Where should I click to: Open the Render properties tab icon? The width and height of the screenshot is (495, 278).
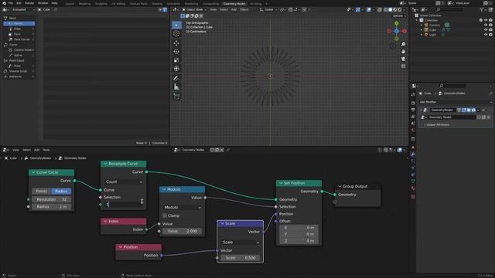coord(413,103)
